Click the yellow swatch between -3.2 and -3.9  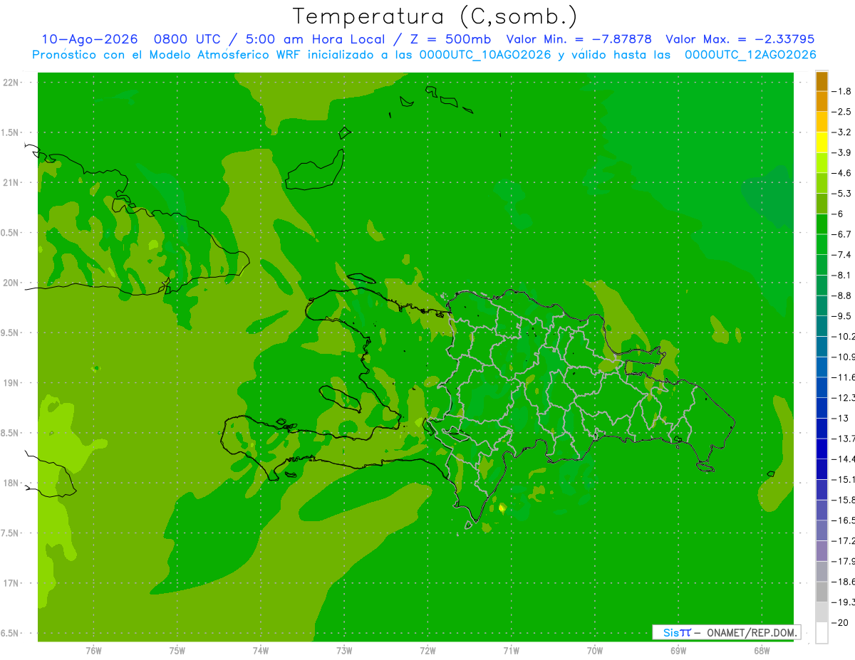coord(822,142)
